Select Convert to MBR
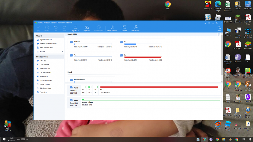This screenshot has width=253, height=142. coord(45,84)
